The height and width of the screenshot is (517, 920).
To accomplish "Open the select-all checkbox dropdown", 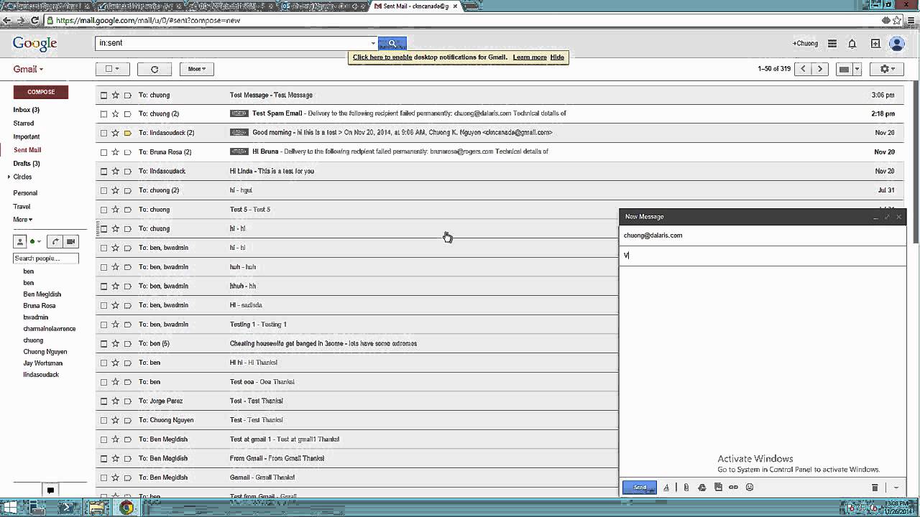I will point(112,69).
